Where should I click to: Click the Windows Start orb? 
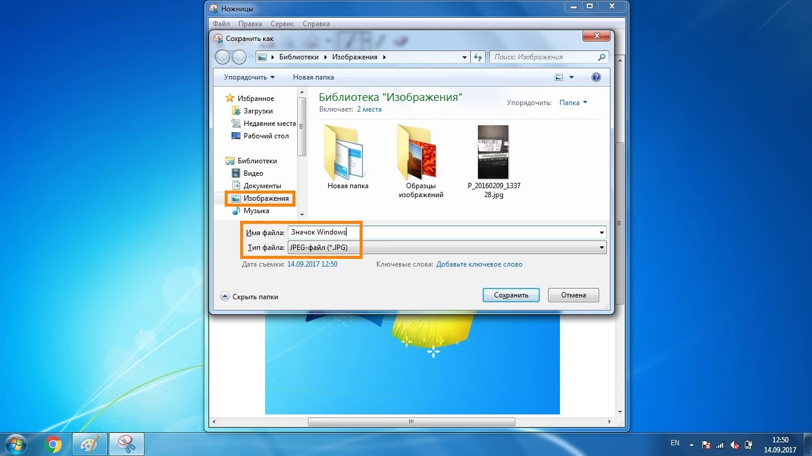[x=15, y=444]
